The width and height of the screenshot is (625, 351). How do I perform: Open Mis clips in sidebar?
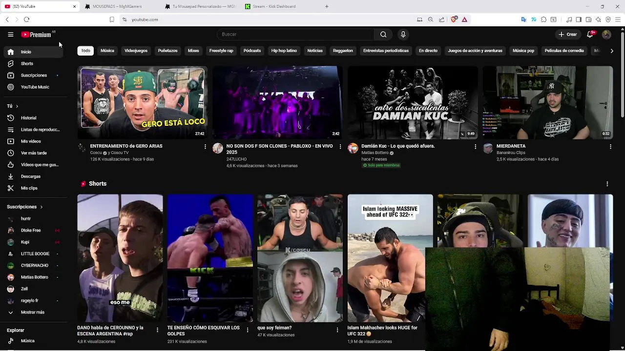pyautogui.click(x=32, y=188)
